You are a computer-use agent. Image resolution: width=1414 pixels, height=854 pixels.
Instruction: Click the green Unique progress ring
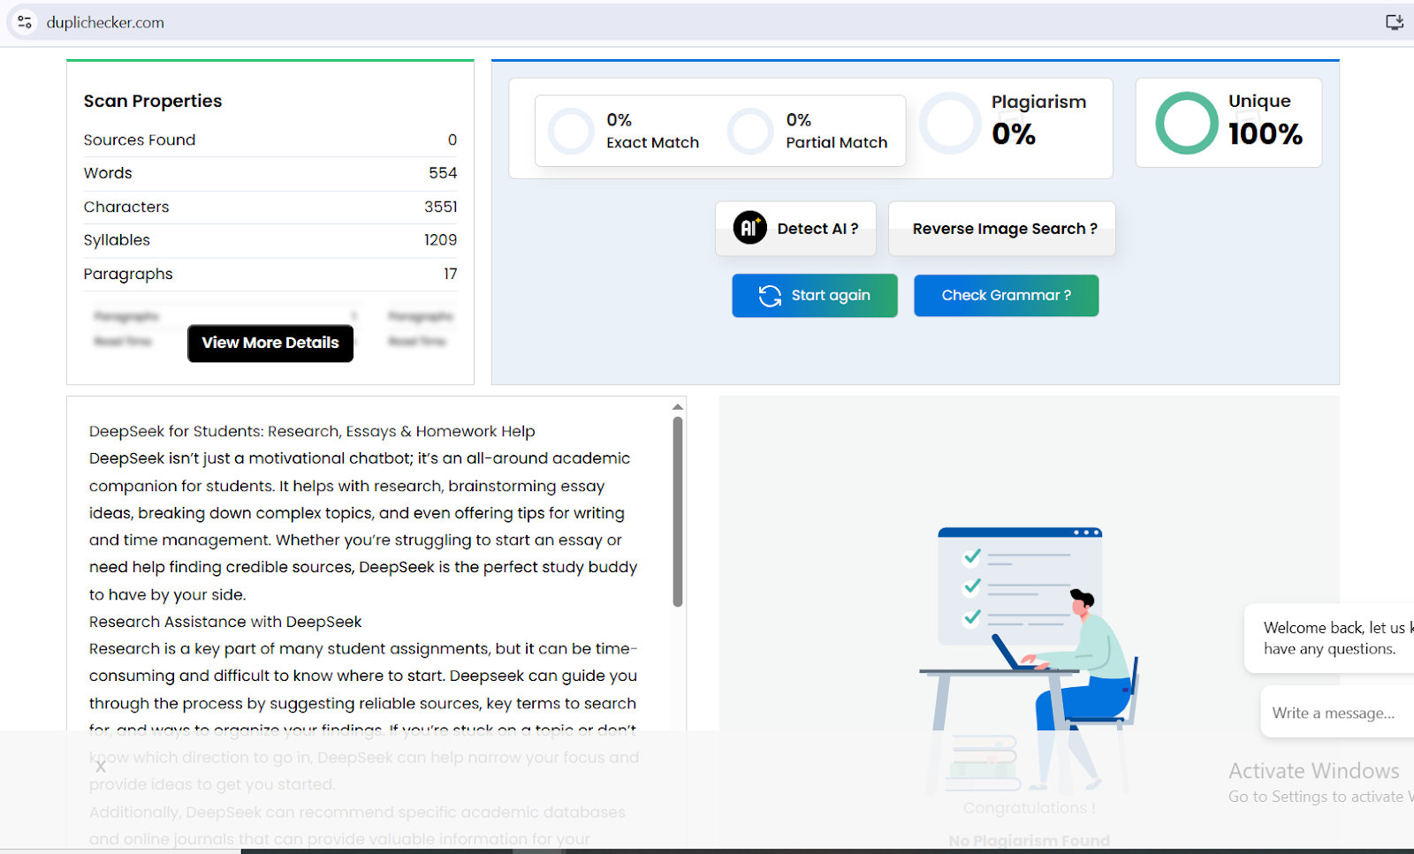pyautogui.click(x=1186, y=123)
